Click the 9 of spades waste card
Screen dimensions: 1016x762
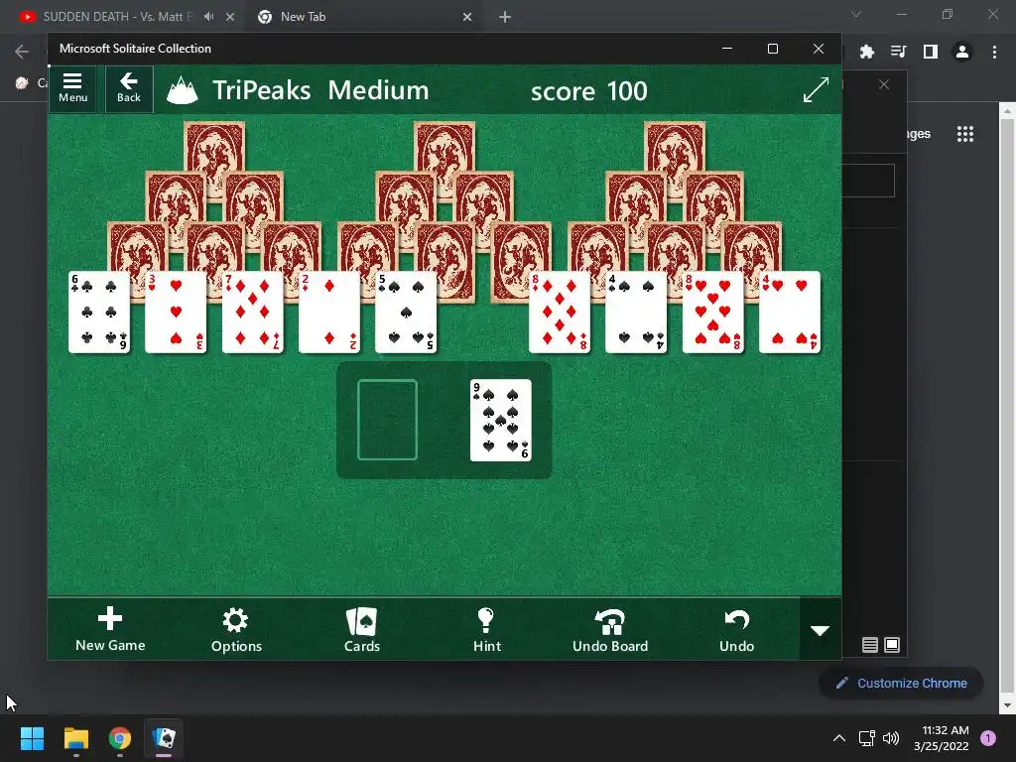500,420
